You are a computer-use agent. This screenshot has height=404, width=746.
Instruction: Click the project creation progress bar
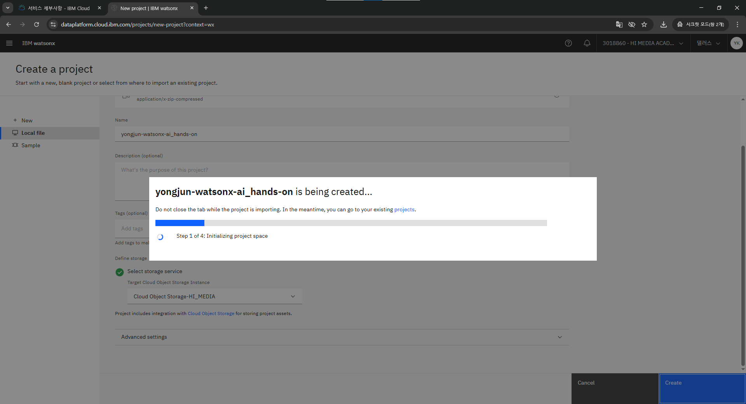coord(351,223)
